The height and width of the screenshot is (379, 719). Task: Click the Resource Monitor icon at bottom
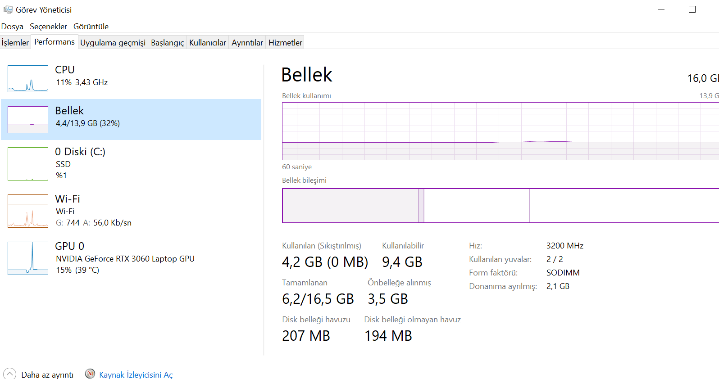click(x=90, y=374)
